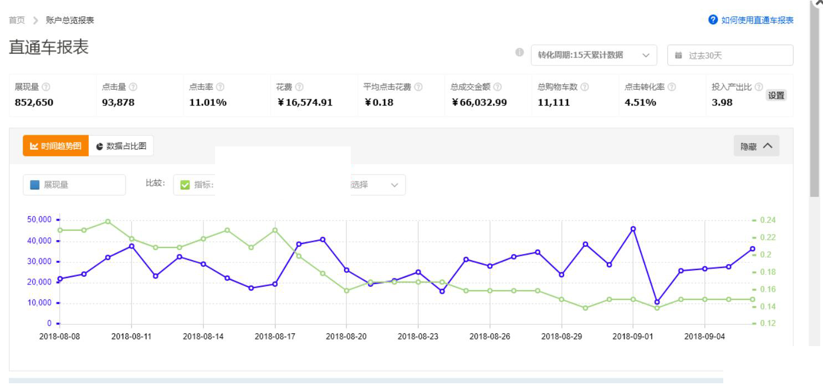Expand the comparison metric dropdown arrow
The image size is (823, 386).
(x=394, y=185)
